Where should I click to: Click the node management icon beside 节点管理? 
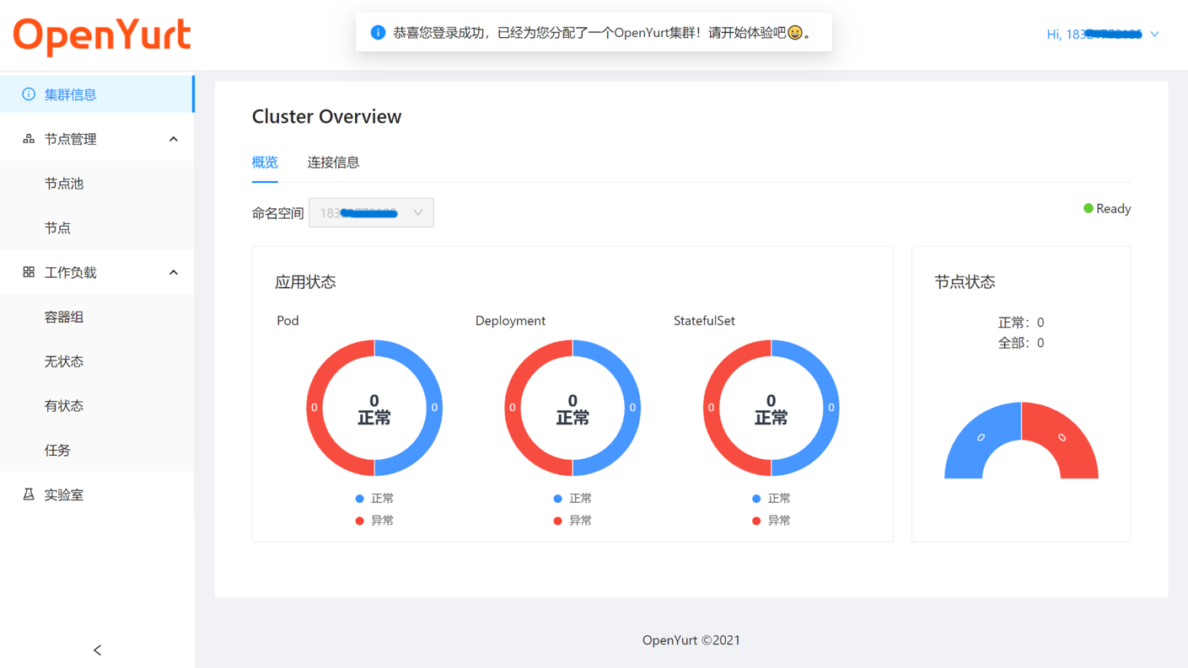29,139
